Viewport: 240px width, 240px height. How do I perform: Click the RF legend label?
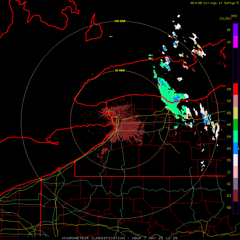click(x=229, y=30)
